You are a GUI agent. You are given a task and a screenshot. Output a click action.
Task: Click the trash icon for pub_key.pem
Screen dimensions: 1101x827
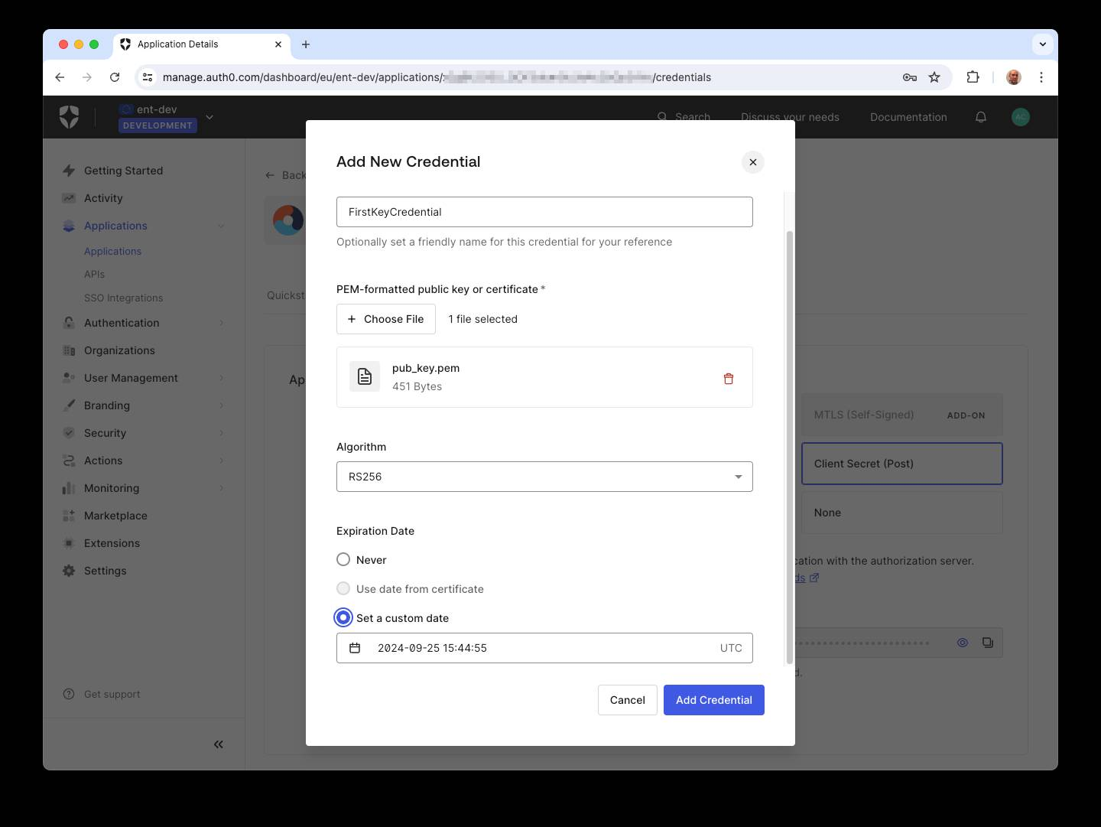tap(729, 378)
